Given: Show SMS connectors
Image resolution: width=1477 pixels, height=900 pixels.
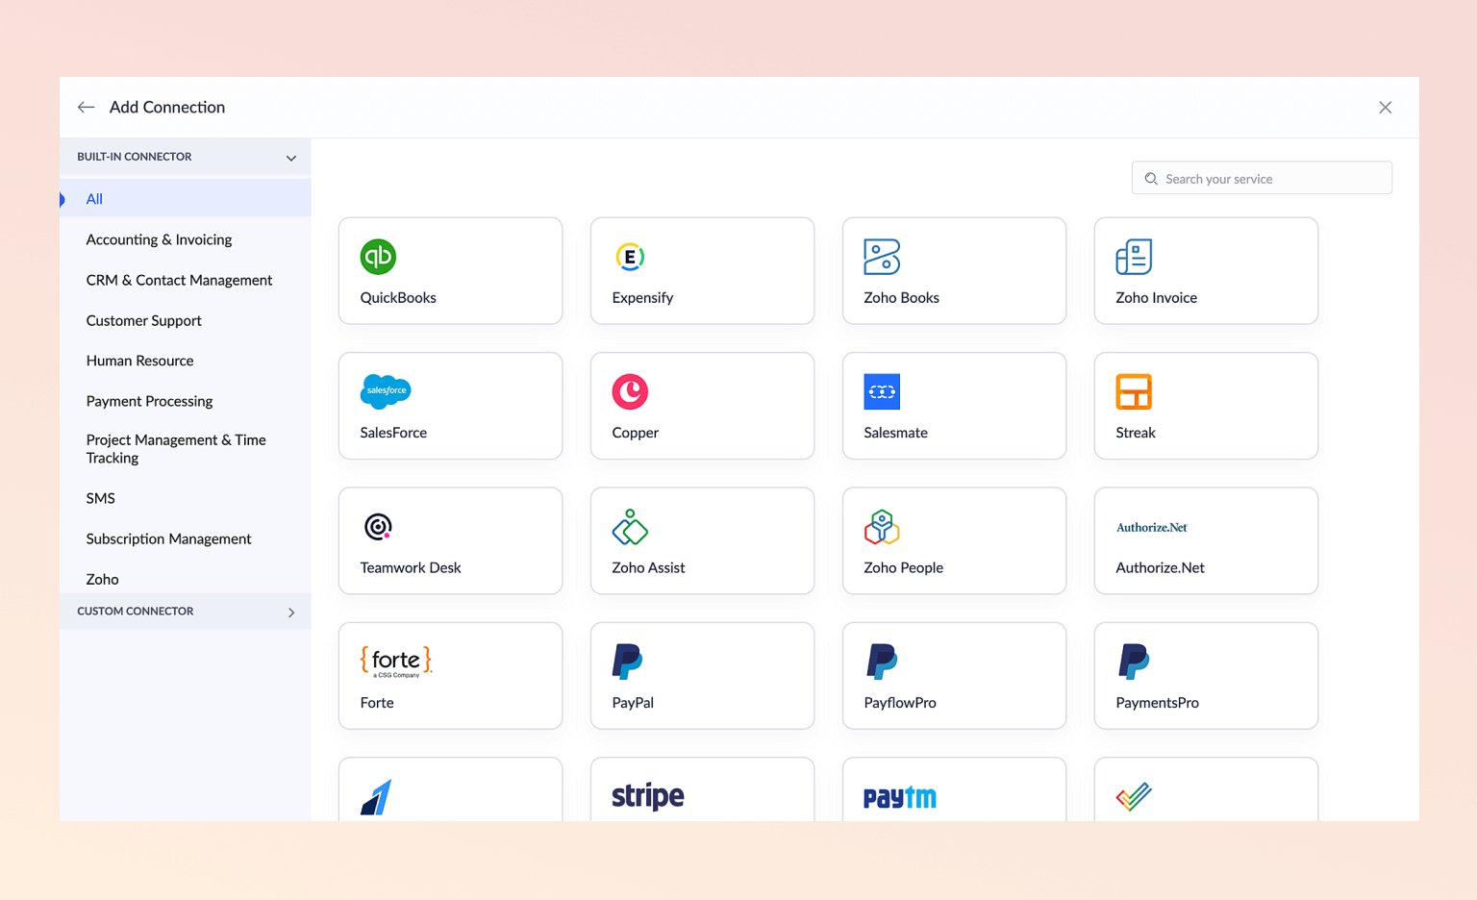Looking at the screenshot, I should tap(100, 498).
